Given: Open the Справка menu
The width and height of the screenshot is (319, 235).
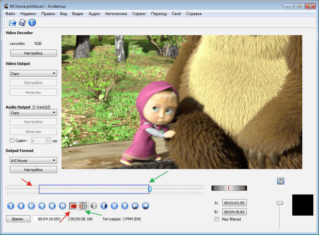Looking at the screenshot, I should [194, 14].
